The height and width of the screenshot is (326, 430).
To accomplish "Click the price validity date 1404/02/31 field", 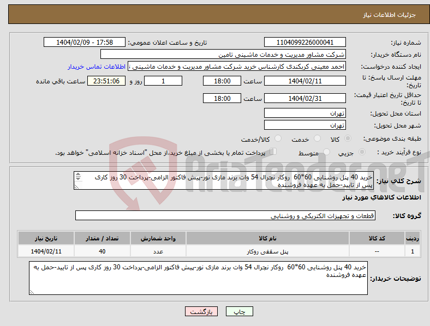I will (305, 98).
